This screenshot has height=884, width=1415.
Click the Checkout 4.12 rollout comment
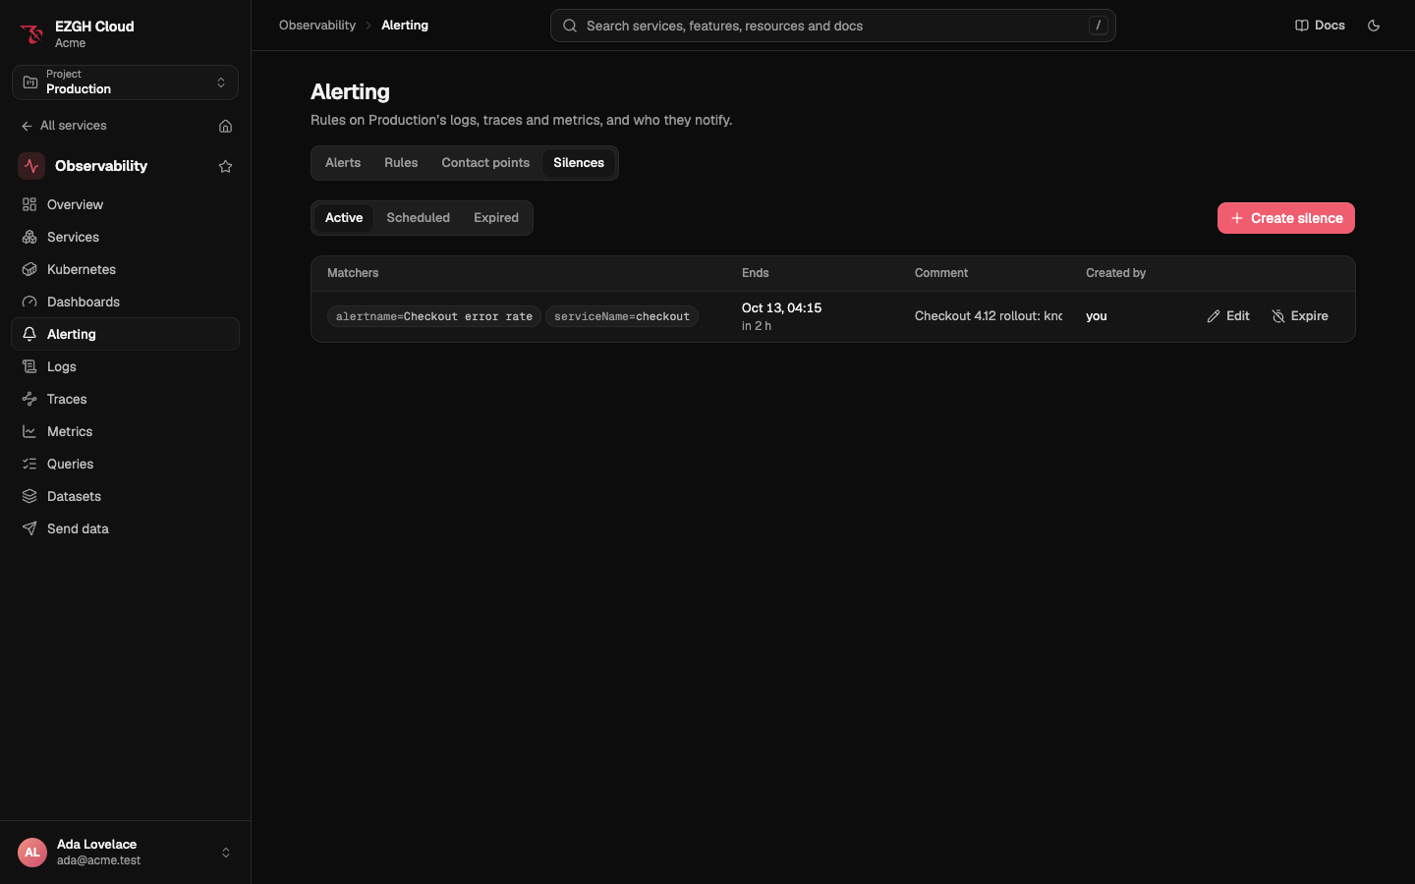989,316
